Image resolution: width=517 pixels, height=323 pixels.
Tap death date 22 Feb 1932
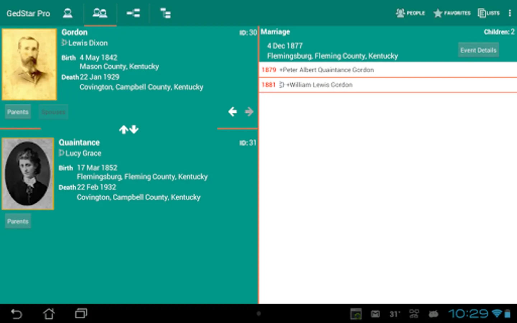coord(97,187)
